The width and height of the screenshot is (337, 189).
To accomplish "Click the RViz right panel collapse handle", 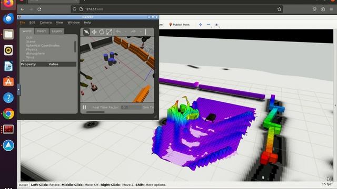I will 335,106.
